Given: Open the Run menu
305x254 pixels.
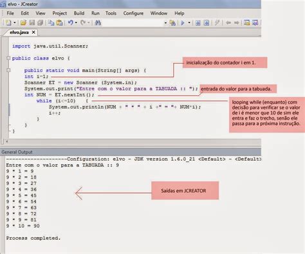Looking at the screenshot, I should pyautogui.click(x=95, y=13).
